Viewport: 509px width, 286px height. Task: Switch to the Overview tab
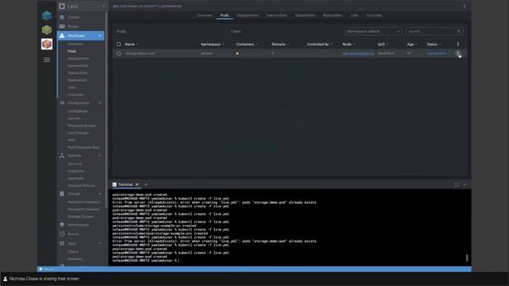205,16
